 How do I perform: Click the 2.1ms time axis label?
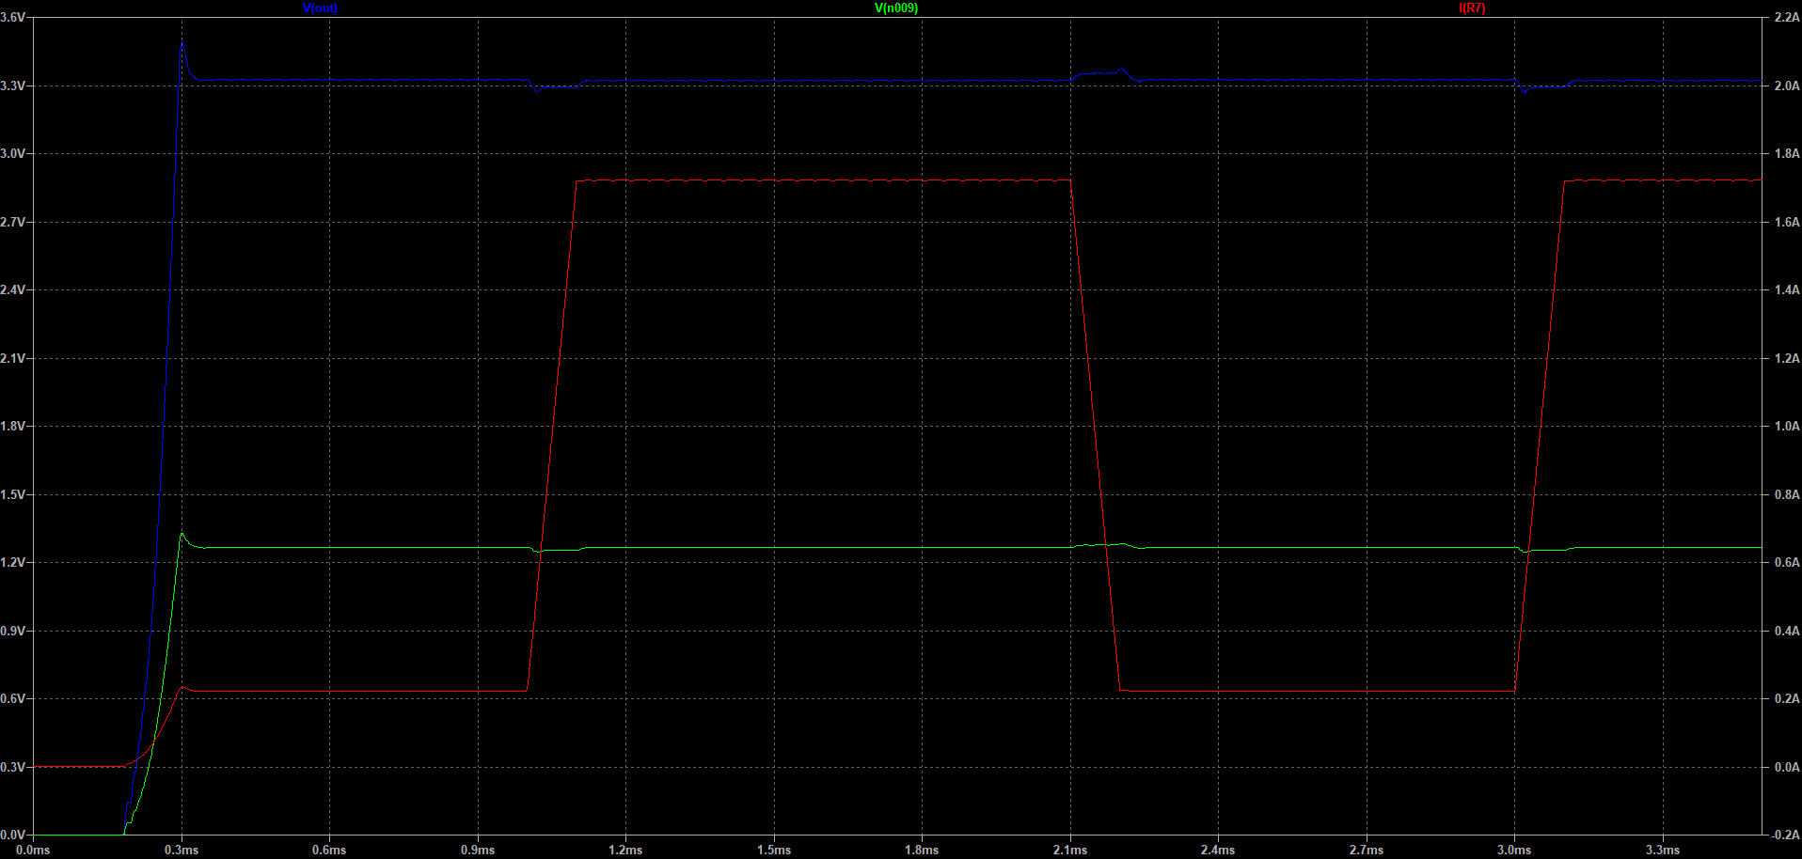coord(1070,850)
